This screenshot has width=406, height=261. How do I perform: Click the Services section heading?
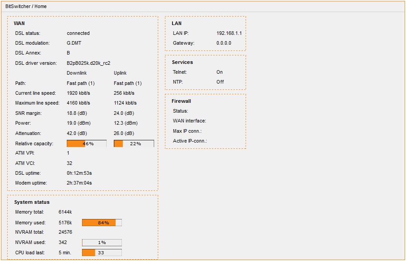[x=182, y=62]
